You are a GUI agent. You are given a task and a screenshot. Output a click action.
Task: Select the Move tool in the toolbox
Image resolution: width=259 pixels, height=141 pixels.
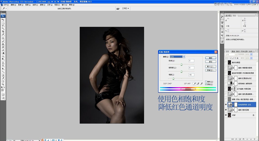pyautogui.click(x=3, y=20)
